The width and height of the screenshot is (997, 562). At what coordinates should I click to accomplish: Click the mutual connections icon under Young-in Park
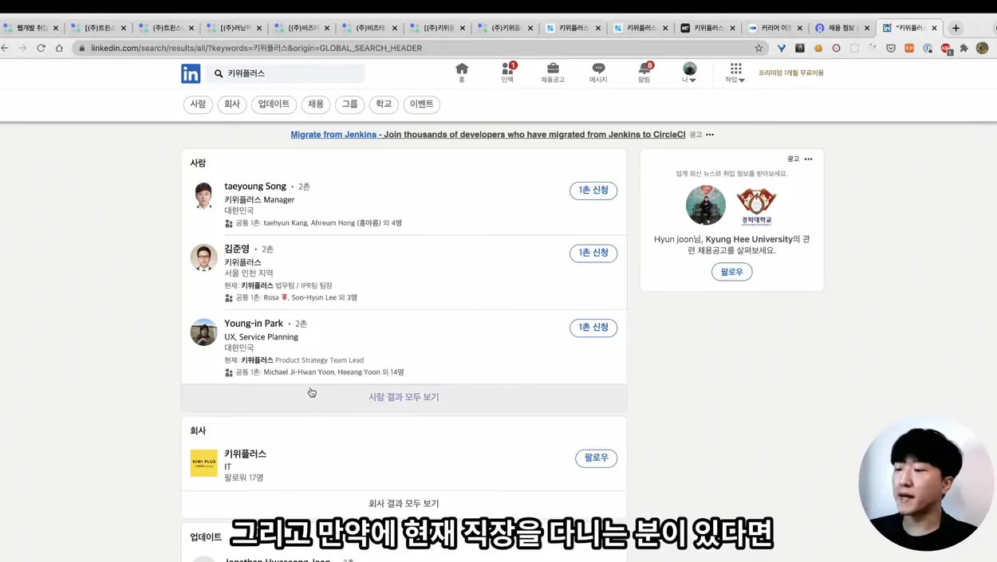229,372
